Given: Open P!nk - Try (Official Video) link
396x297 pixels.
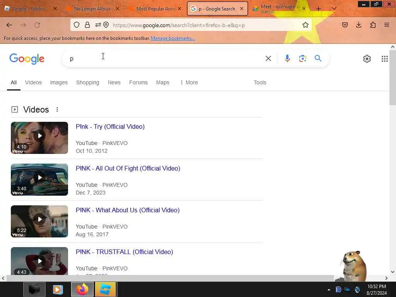Looking at the screenshot, I should 110,126.
